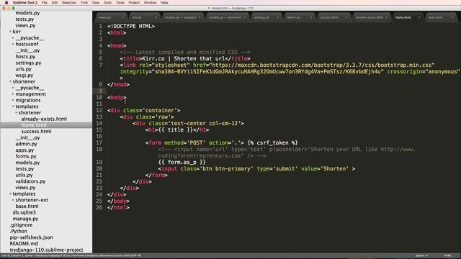This screenshot has width=461, height=259.
Task: Open hosts.py in the sidebar
Action: [x=25, y=56]
